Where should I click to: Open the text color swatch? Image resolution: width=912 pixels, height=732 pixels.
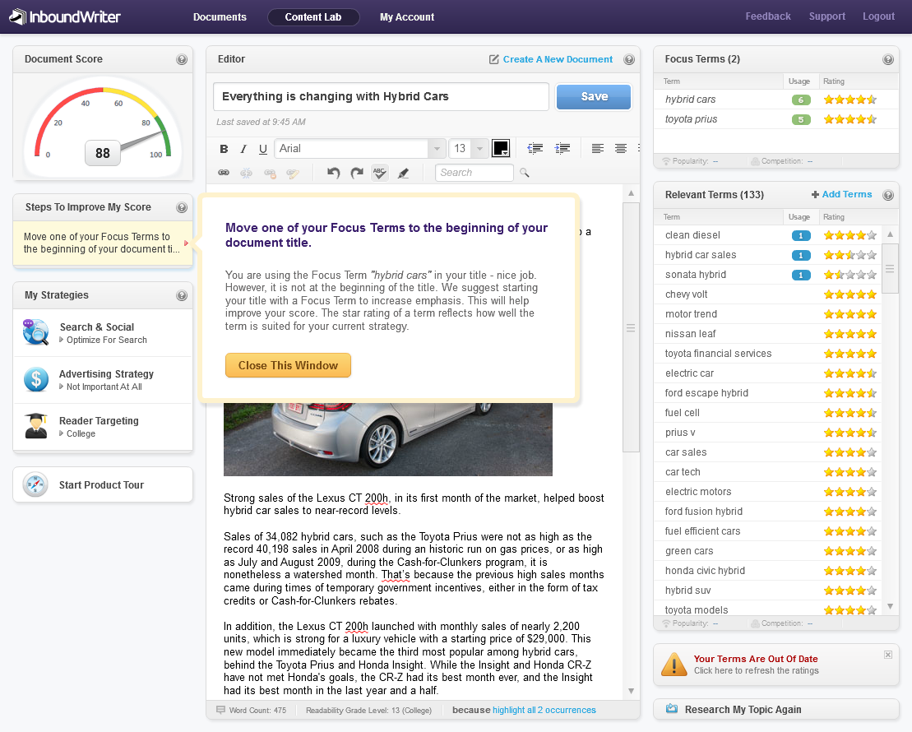(501, 148)
